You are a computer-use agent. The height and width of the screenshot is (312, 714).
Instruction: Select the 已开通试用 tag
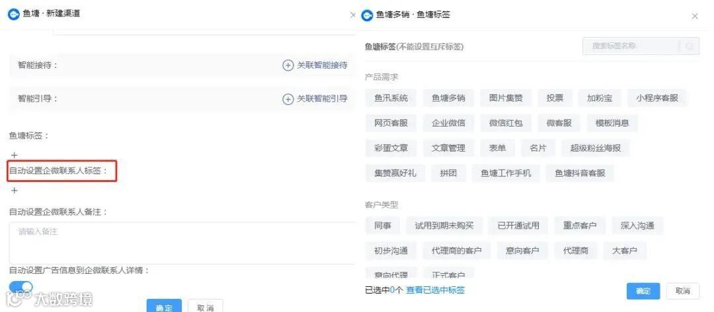[x=518, y=226]
